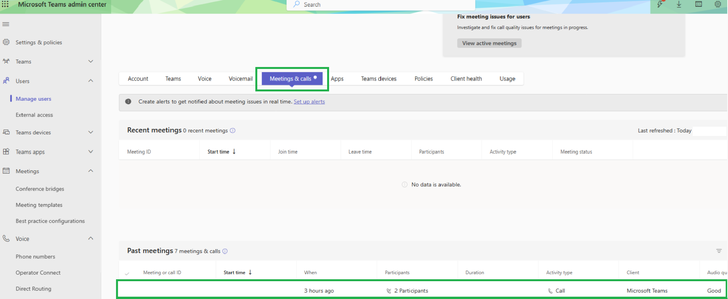Click the Start time sort arrow in Recent meetings
Image resolution: width=728 pixels, height=299 pixels.
[234, 151]
